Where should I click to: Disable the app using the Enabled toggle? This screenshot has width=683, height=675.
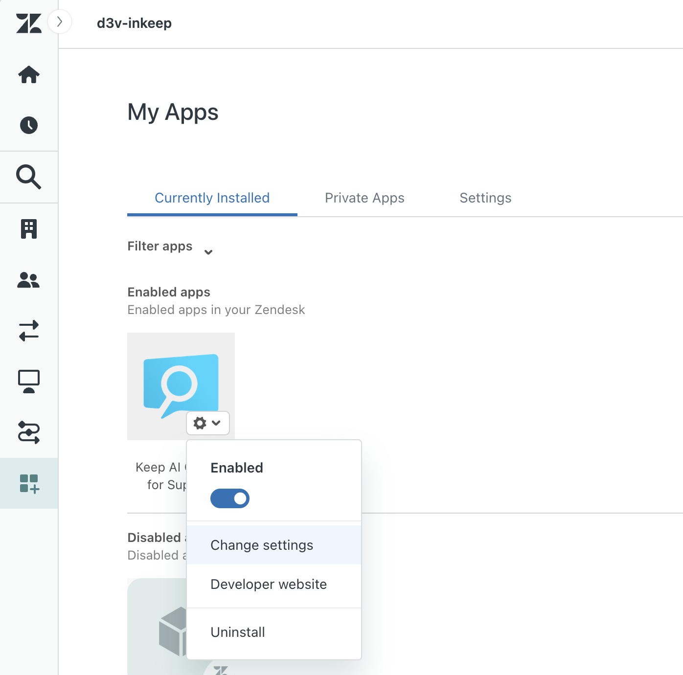coord(230,498)
